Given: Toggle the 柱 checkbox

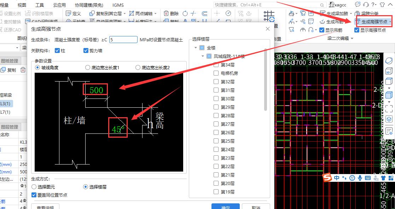Looking at the screenshot, I should click(57, 50).
